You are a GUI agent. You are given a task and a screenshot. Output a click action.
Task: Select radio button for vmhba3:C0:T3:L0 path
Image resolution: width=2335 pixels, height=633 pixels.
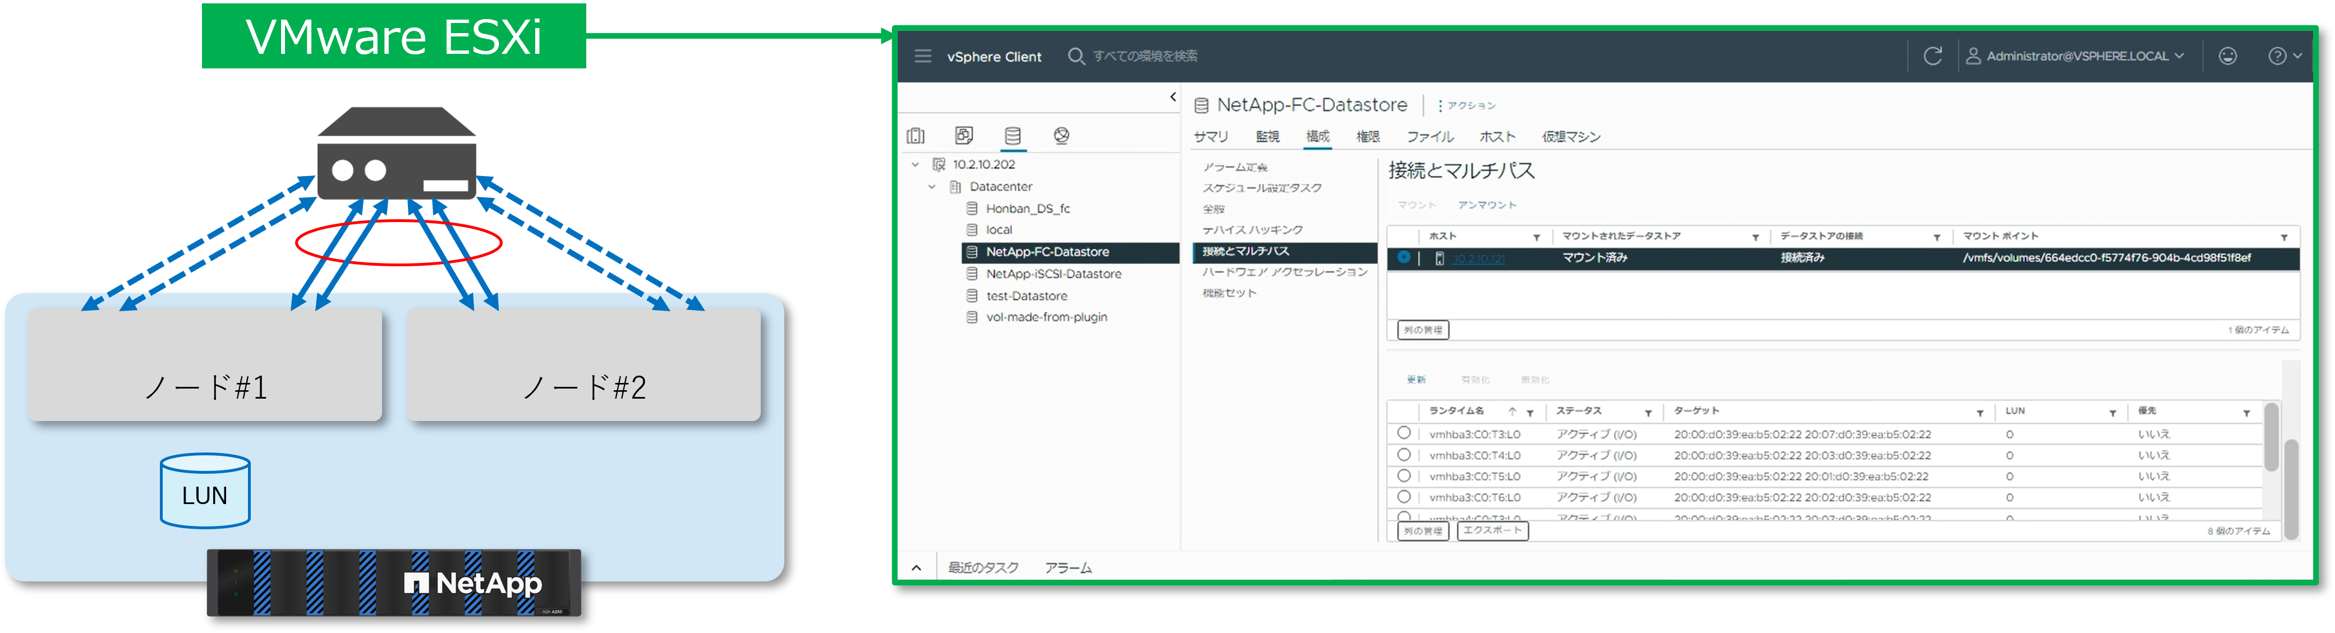click(x=1404, y=434)
